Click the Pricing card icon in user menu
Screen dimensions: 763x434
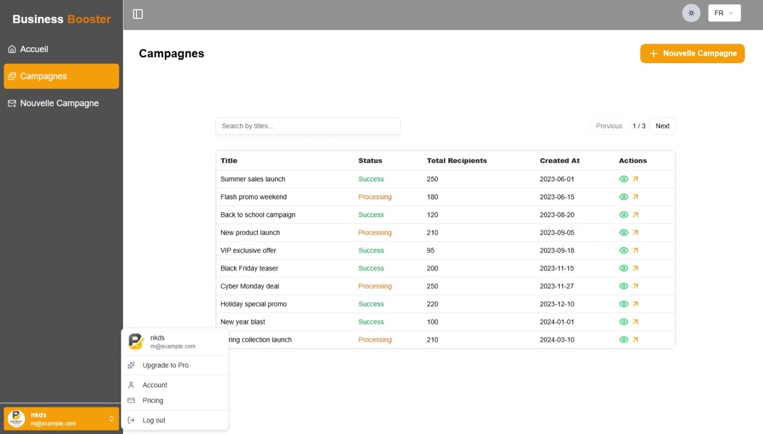pos(131,400)
